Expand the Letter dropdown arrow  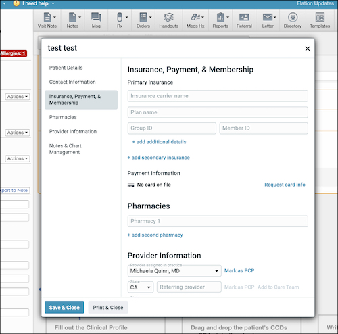[275, 17]
